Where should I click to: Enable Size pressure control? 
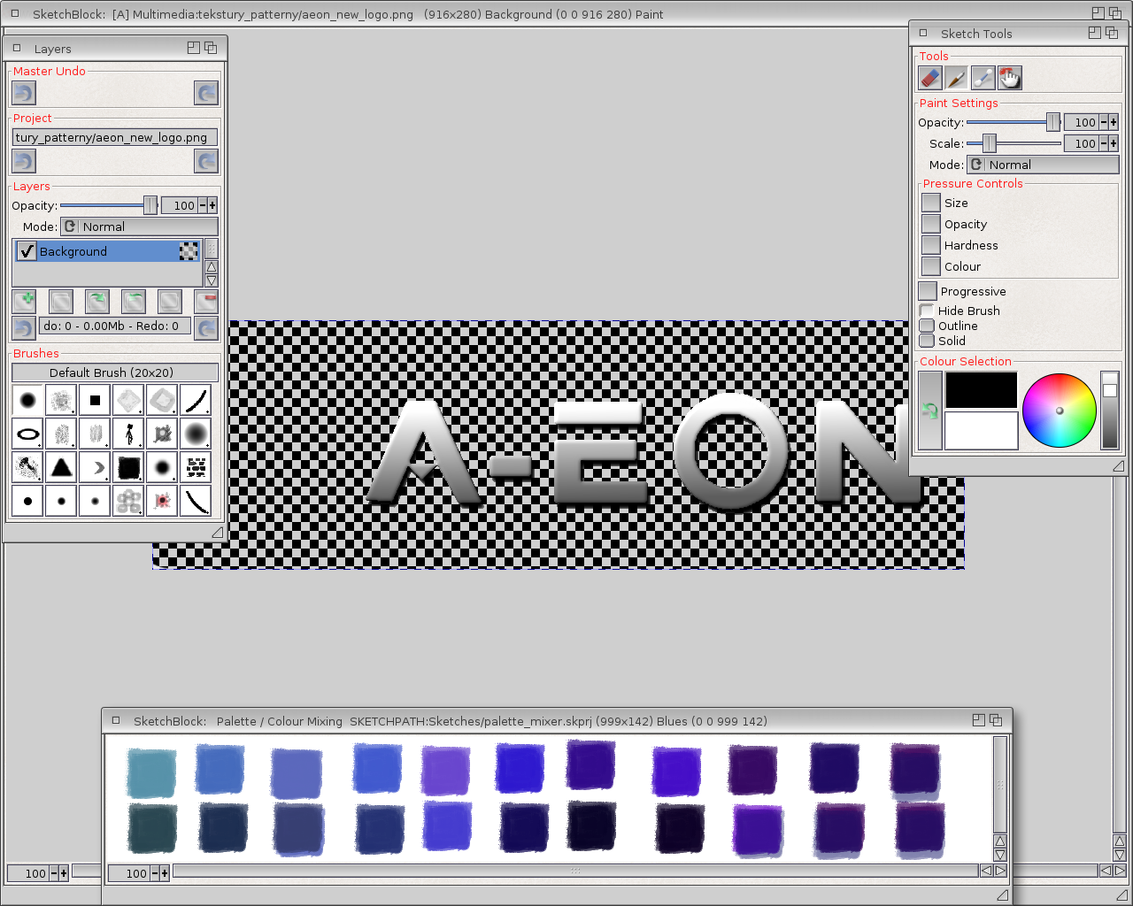(x=930, y=203)
